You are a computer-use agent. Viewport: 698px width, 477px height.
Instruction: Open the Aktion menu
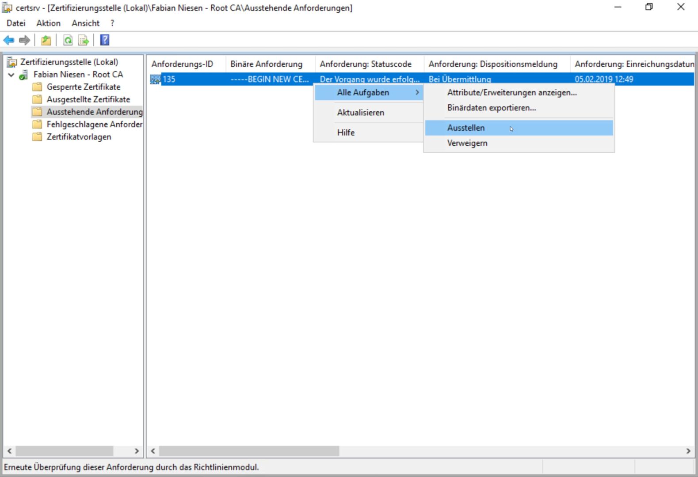(48, 23)
